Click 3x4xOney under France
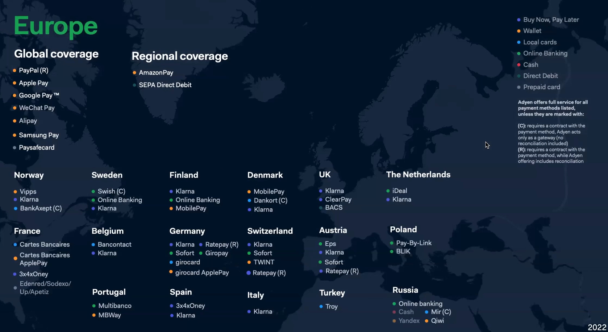 point(33,274)
